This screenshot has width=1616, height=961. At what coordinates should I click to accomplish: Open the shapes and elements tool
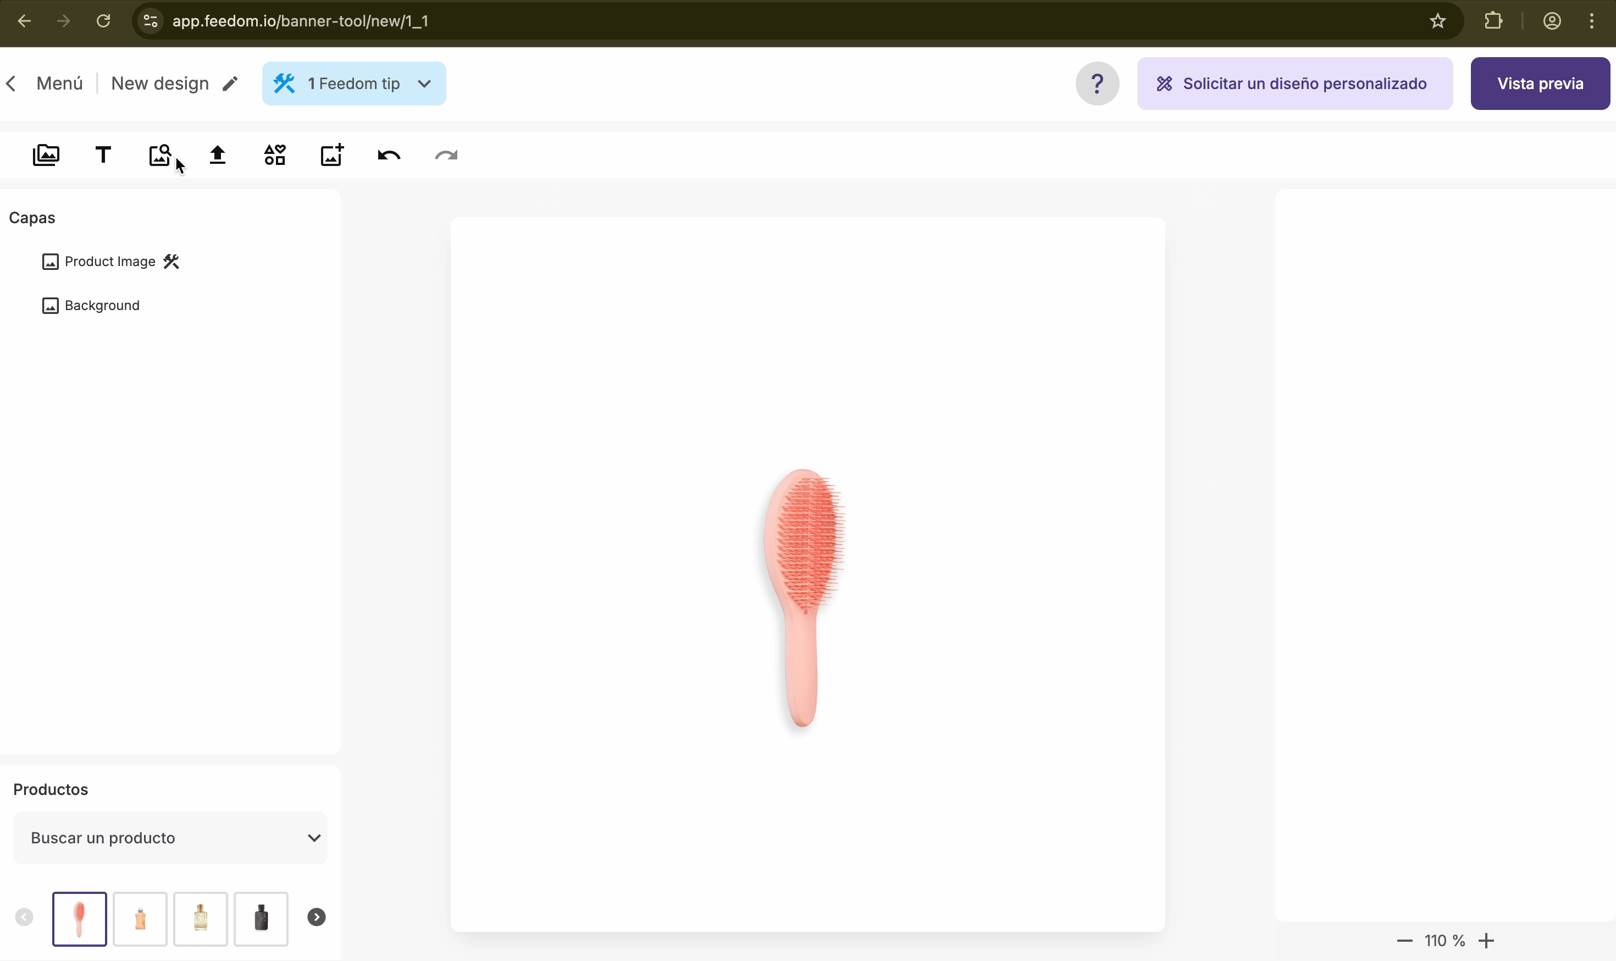(274, 156)
